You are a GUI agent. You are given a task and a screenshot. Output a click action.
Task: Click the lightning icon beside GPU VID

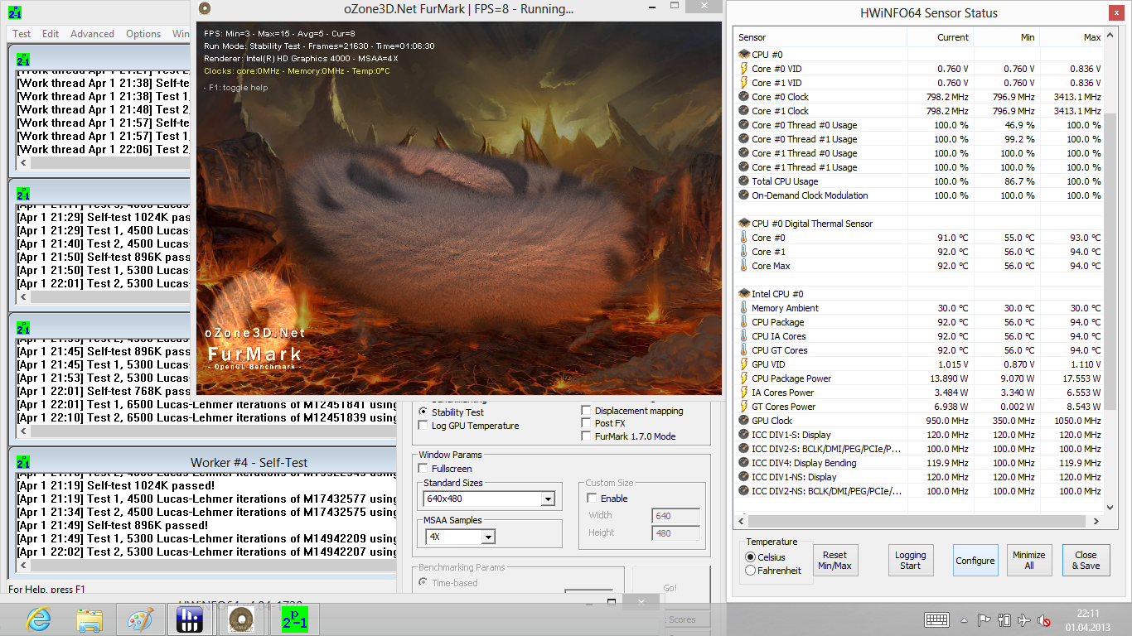pyautogui.click(x=744, y=364)
